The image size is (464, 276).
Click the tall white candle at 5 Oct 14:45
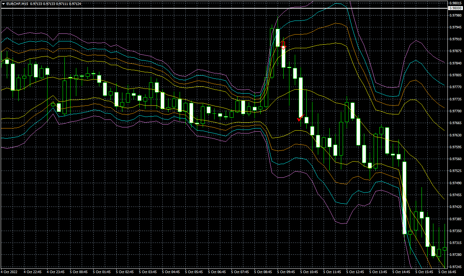tap(404, 198)
